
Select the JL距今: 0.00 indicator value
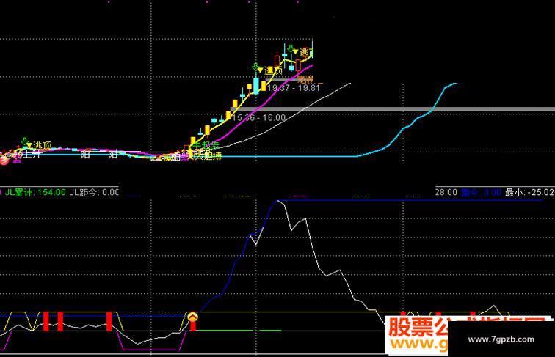point(94,192)
